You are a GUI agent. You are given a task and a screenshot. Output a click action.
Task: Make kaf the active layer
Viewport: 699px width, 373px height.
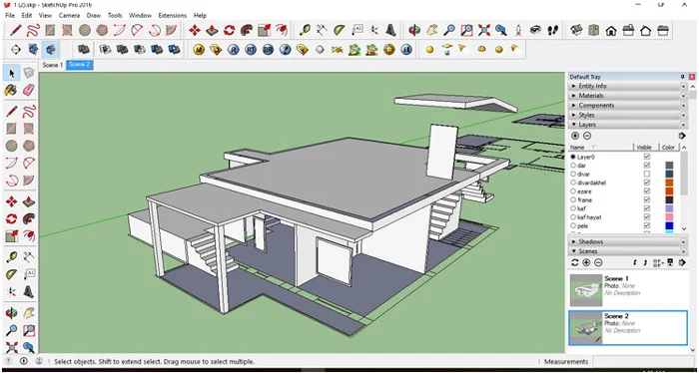[x=573, y=208]
